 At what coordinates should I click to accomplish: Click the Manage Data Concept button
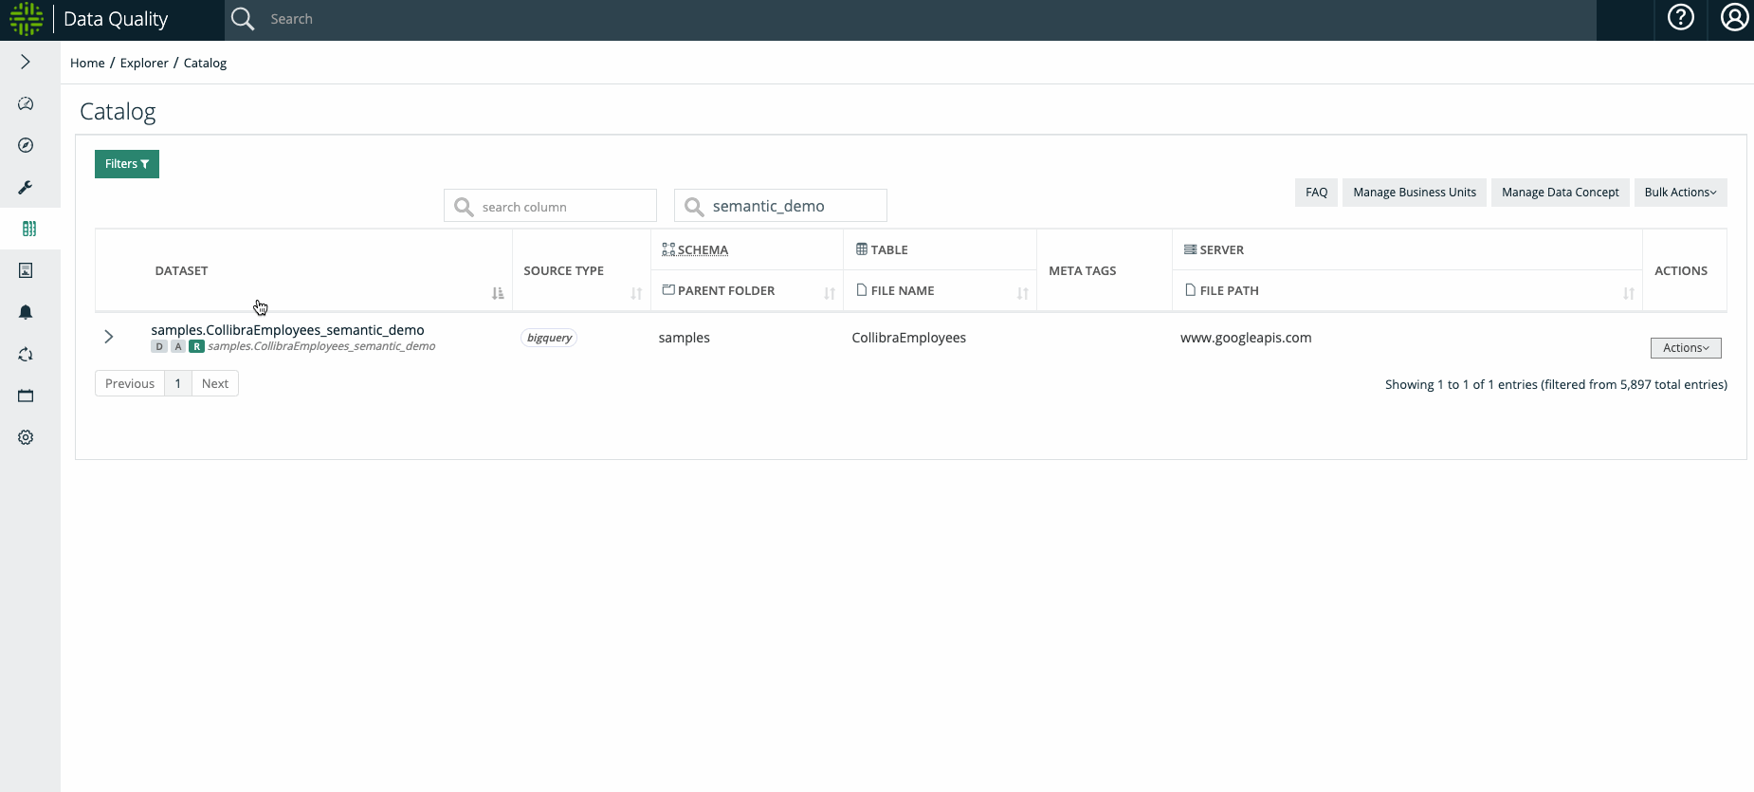pyautogui.click(x=1560, y=193)
